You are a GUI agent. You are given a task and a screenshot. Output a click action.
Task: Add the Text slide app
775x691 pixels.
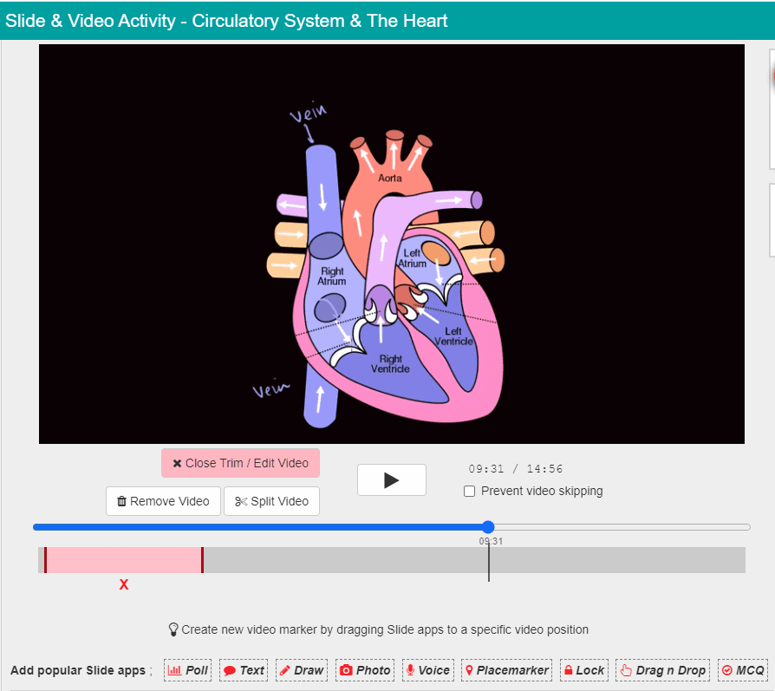244,670
